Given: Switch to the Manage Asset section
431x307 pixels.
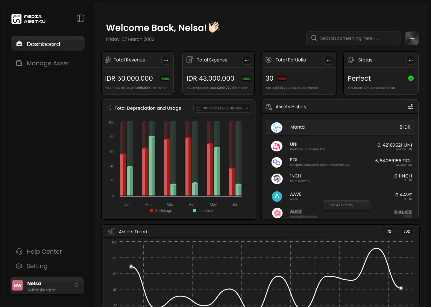Looking at the screenshot, I should tap(48, 63).
